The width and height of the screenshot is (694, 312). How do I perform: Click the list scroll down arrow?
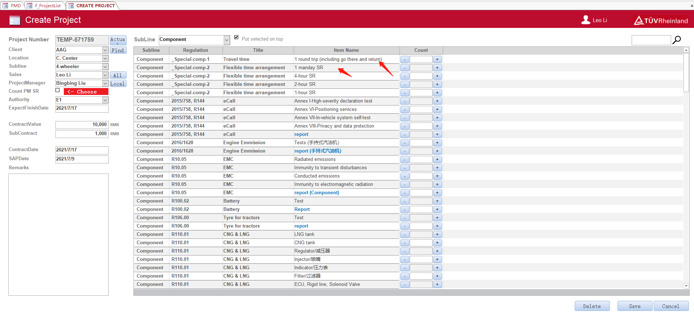click(686, 286)
